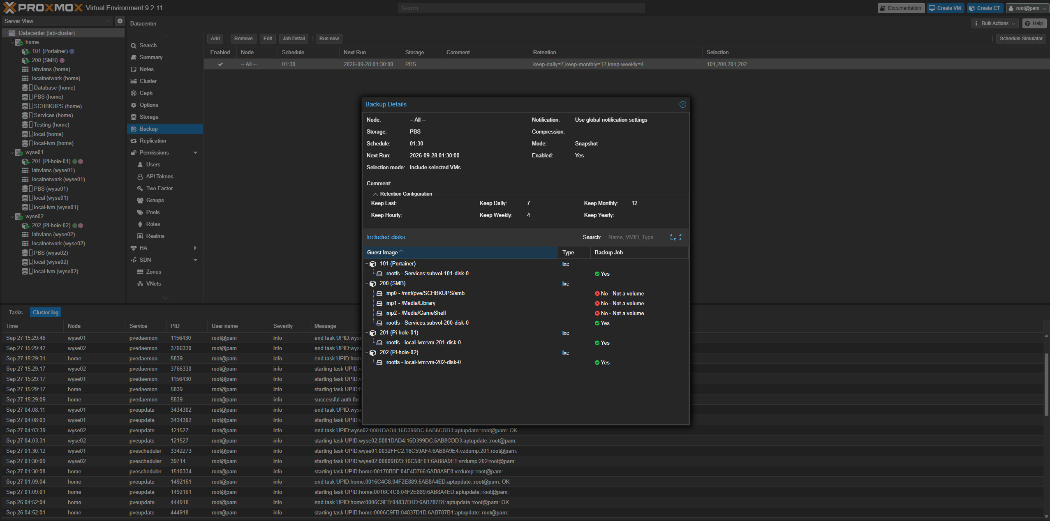Open the root@pam user menu
Viewport: 1050px width, 521px height.
click(1027, 8)
